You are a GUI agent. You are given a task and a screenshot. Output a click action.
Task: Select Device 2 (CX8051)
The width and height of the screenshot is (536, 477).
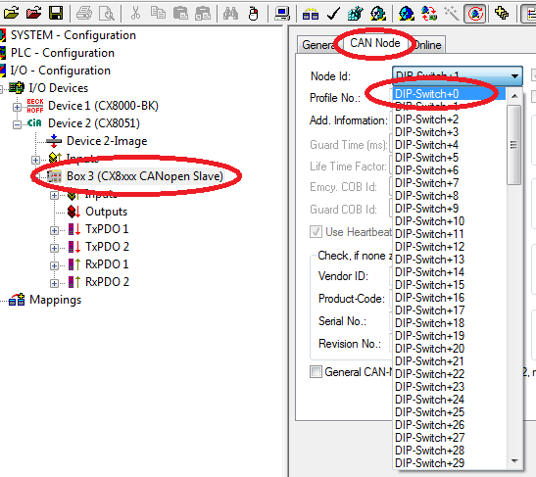pos(94,123)
